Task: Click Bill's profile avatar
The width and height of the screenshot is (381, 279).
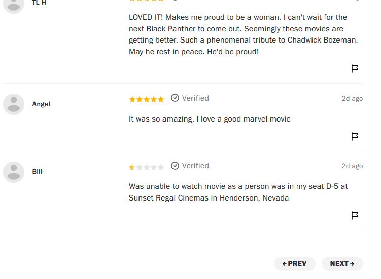Action: click(14, 172)
